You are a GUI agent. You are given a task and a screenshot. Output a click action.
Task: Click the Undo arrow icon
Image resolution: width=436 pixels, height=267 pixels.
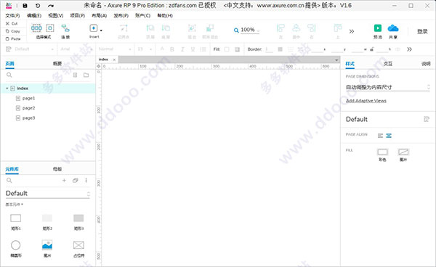[38, 6]
